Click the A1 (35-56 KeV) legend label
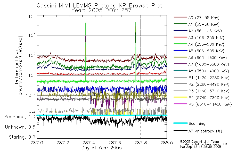 (x=204, y=24)
